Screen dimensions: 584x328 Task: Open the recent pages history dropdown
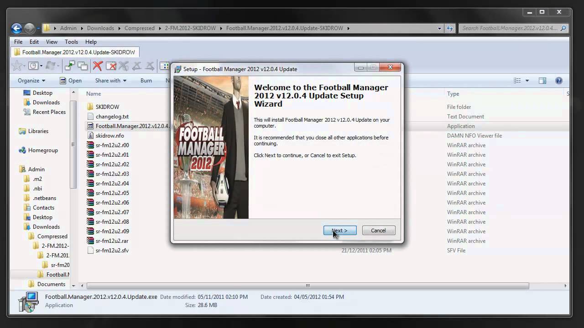tap(38, 28)
